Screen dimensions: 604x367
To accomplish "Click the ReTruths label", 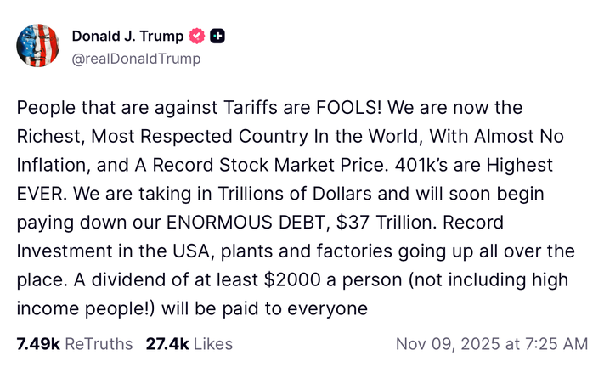I will point(99,344).
